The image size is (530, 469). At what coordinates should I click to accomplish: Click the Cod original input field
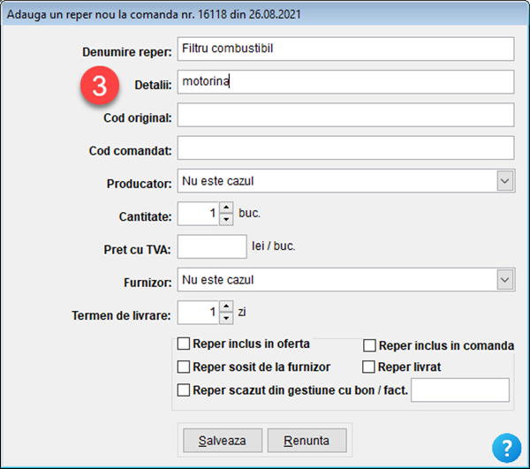point(344,115)
